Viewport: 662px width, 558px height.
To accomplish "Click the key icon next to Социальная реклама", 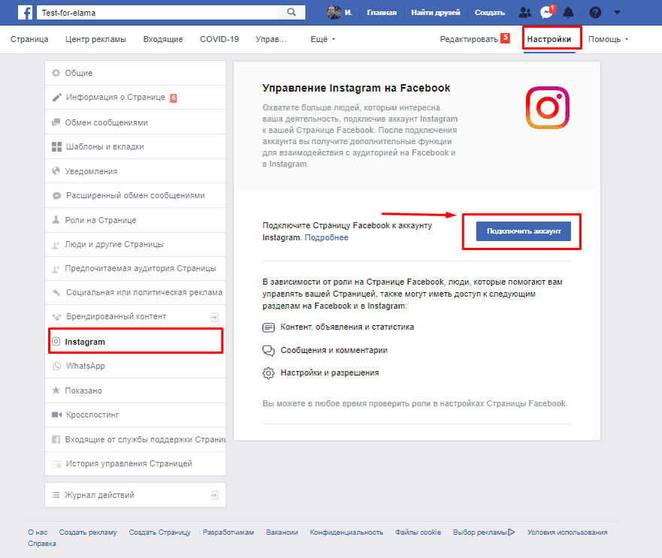I will pos(56,292).
